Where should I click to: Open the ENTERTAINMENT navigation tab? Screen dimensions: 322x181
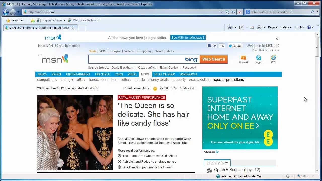click(x=78, y=74)
